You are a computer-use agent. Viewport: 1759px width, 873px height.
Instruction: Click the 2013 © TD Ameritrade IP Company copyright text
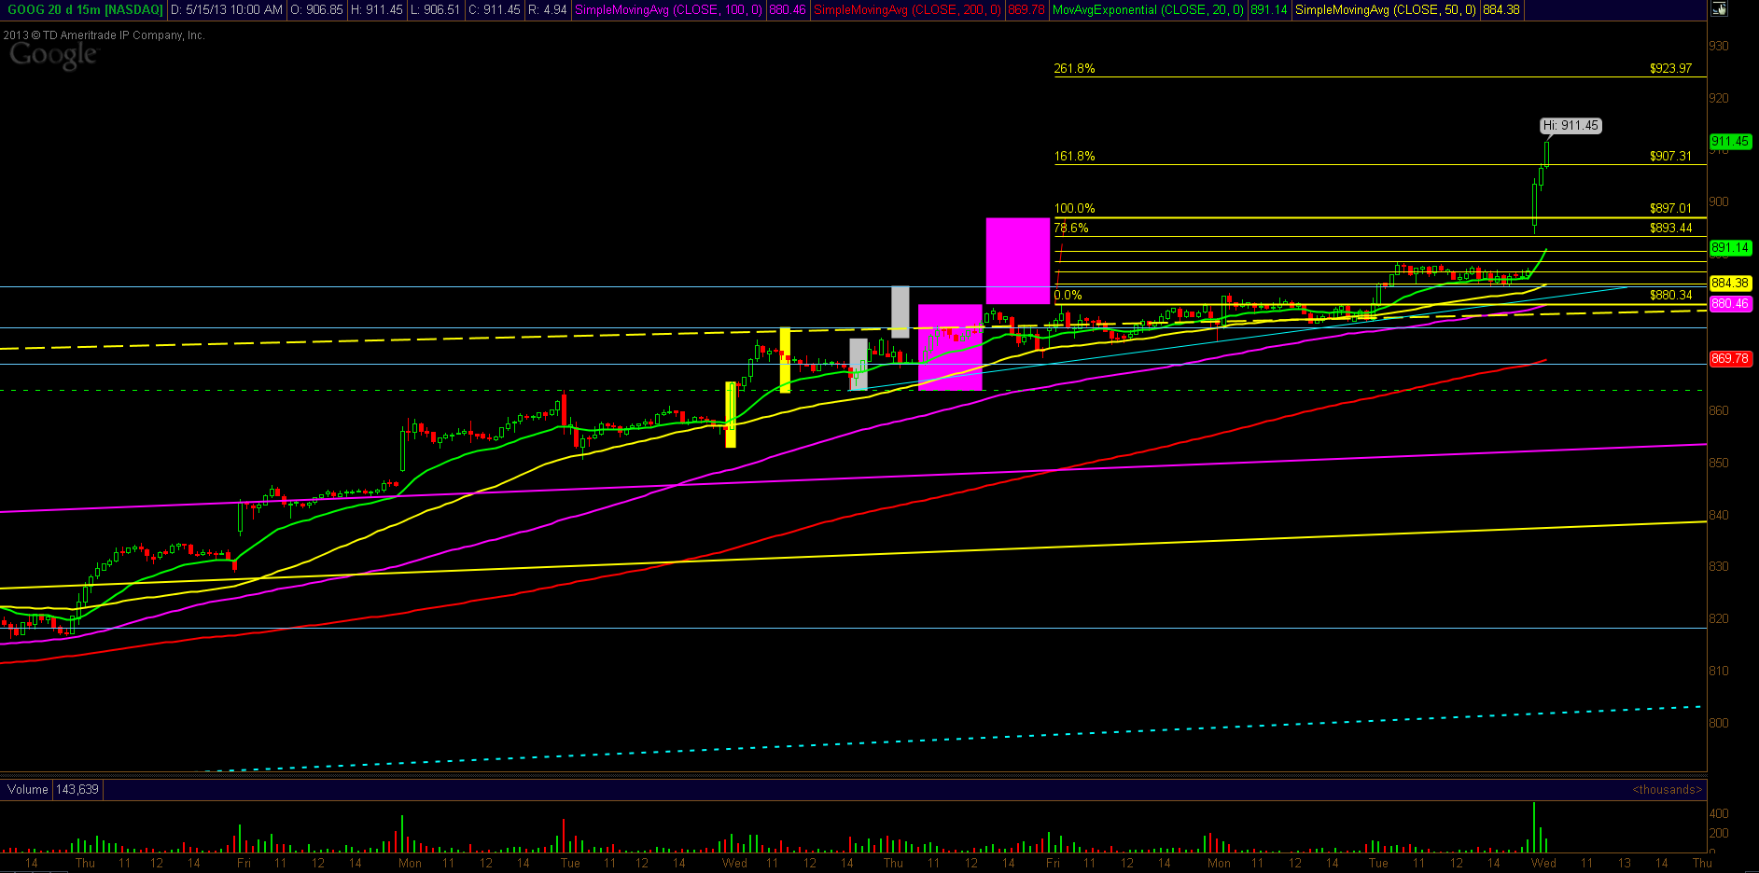tap(104, 35)
